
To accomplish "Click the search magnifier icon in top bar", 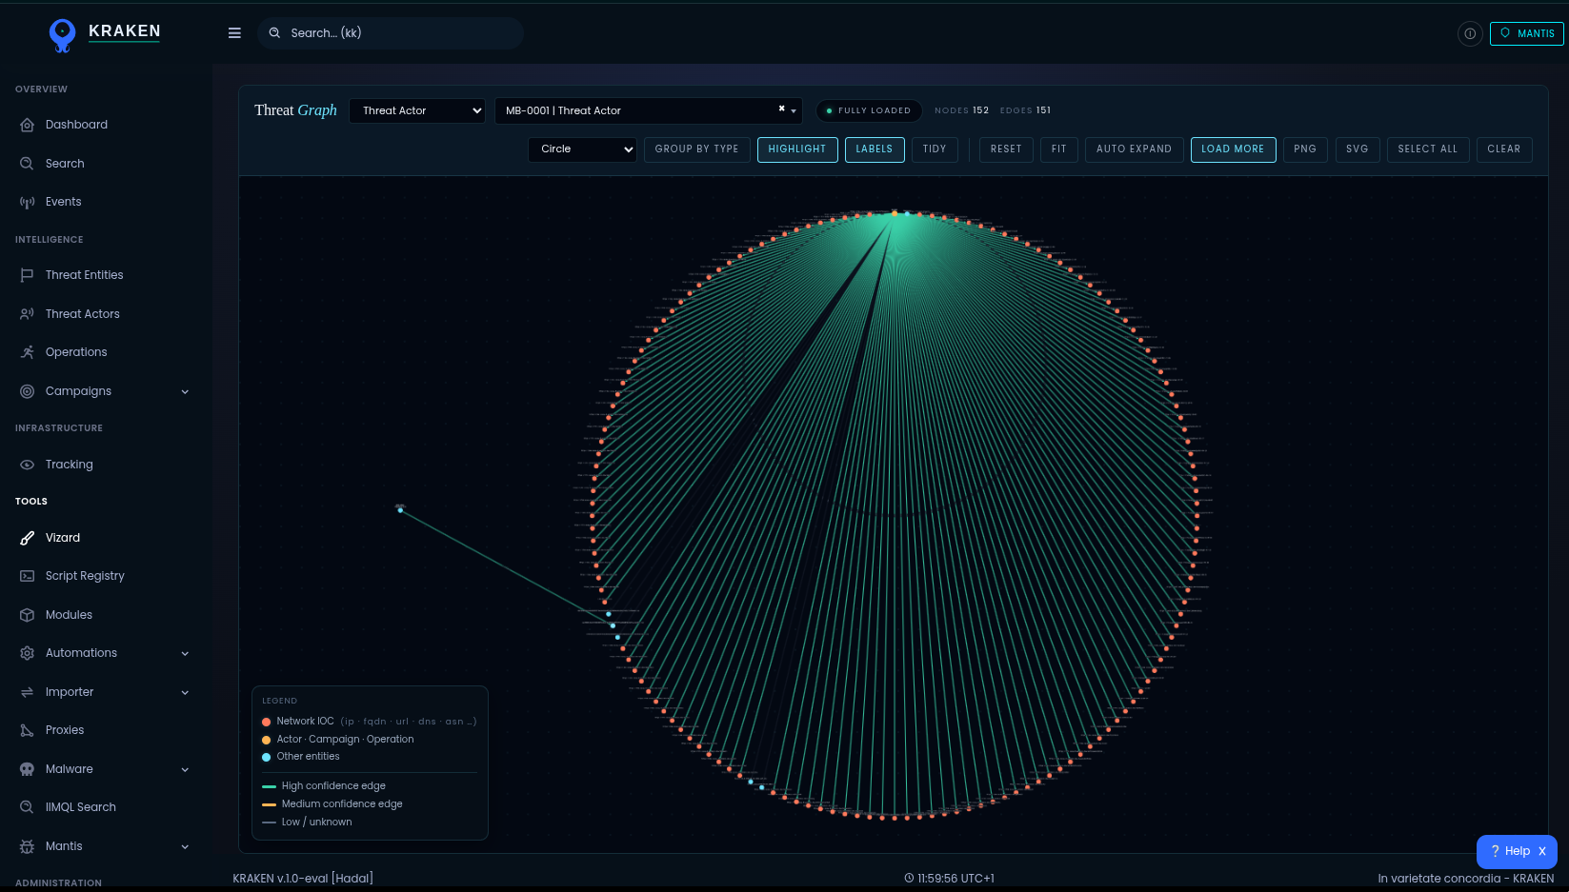I will [x=274, y=32].
